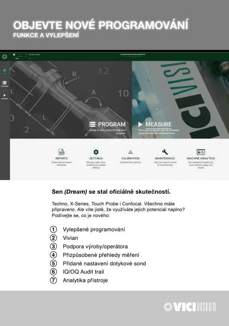Image resolution: width=229 pixels, height=326 pixels.
Task: Click the large PROGRAM tile heading
Action: pos(112,124)
